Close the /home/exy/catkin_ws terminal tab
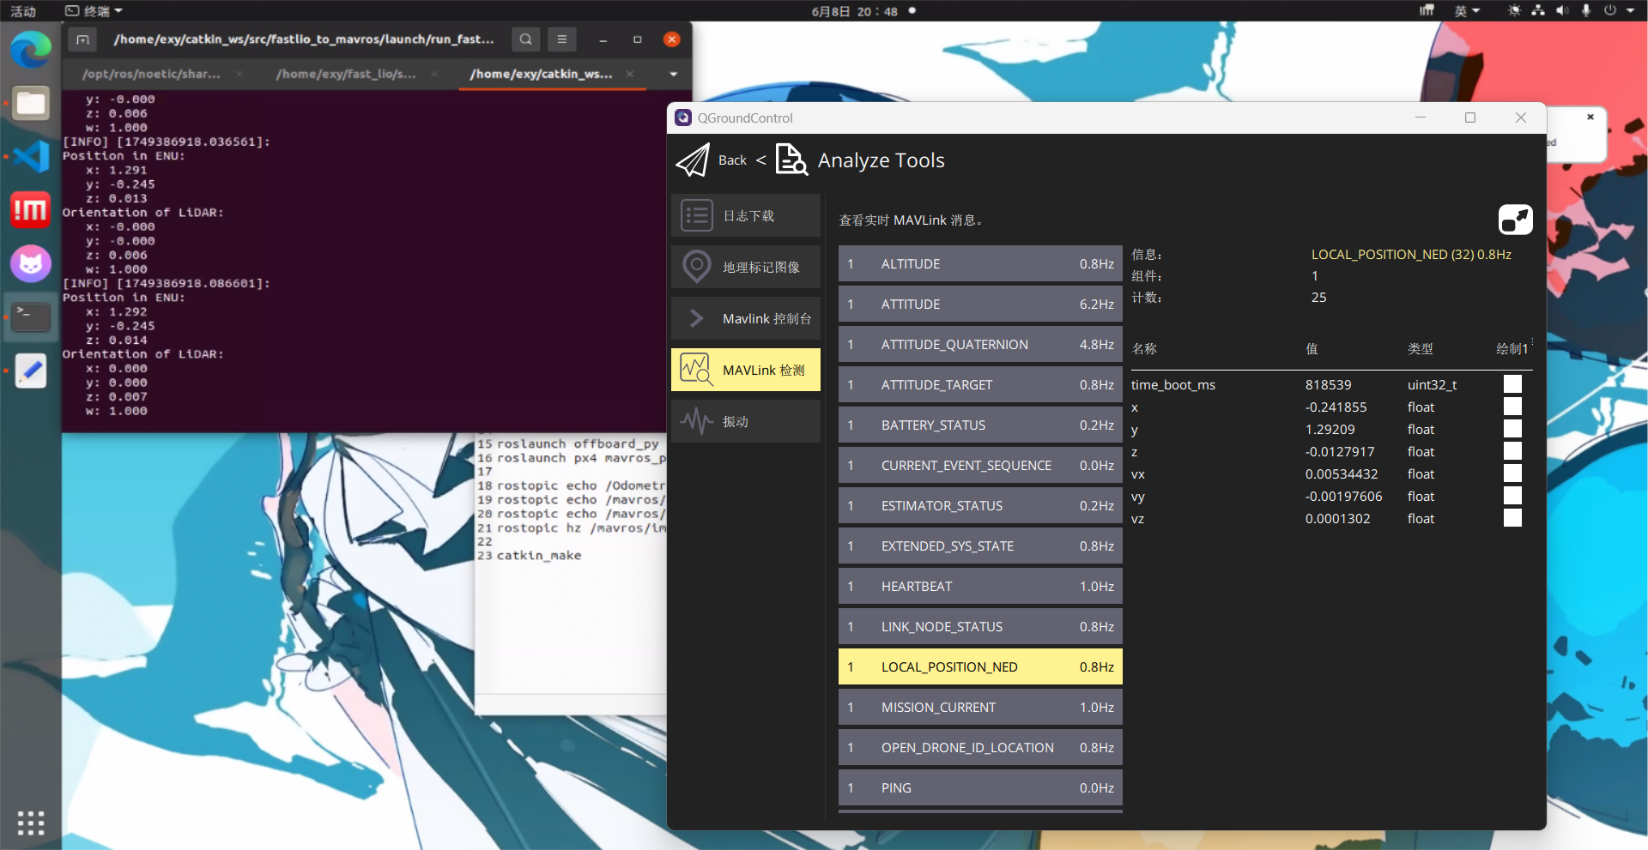This screenshot has width=1648, height=850. (630, 75)
